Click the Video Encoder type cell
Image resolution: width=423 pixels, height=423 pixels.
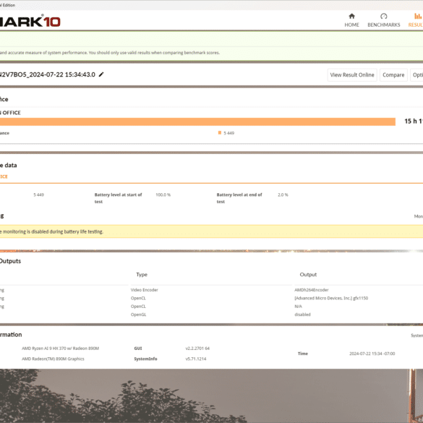145,290
